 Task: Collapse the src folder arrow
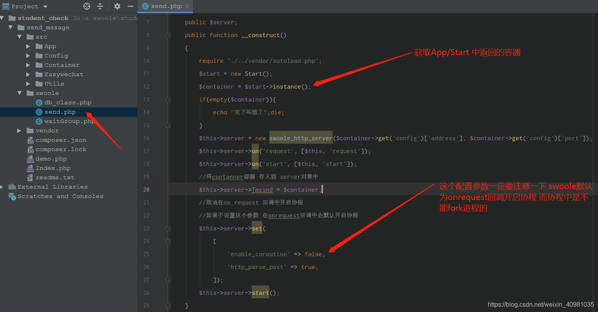(x=20, y=37)
